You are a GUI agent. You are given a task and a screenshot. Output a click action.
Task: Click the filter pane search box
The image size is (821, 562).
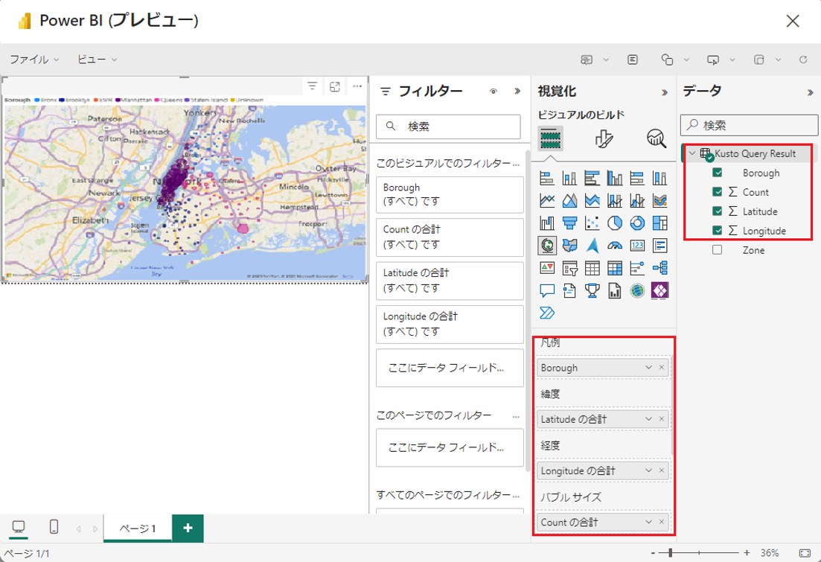point(448,127)
